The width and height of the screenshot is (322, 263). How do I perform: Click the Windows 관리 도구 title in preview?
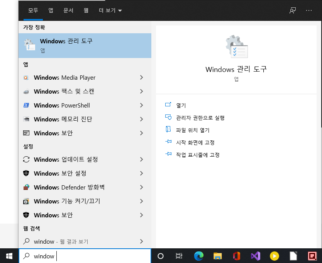tap(236, 69)
